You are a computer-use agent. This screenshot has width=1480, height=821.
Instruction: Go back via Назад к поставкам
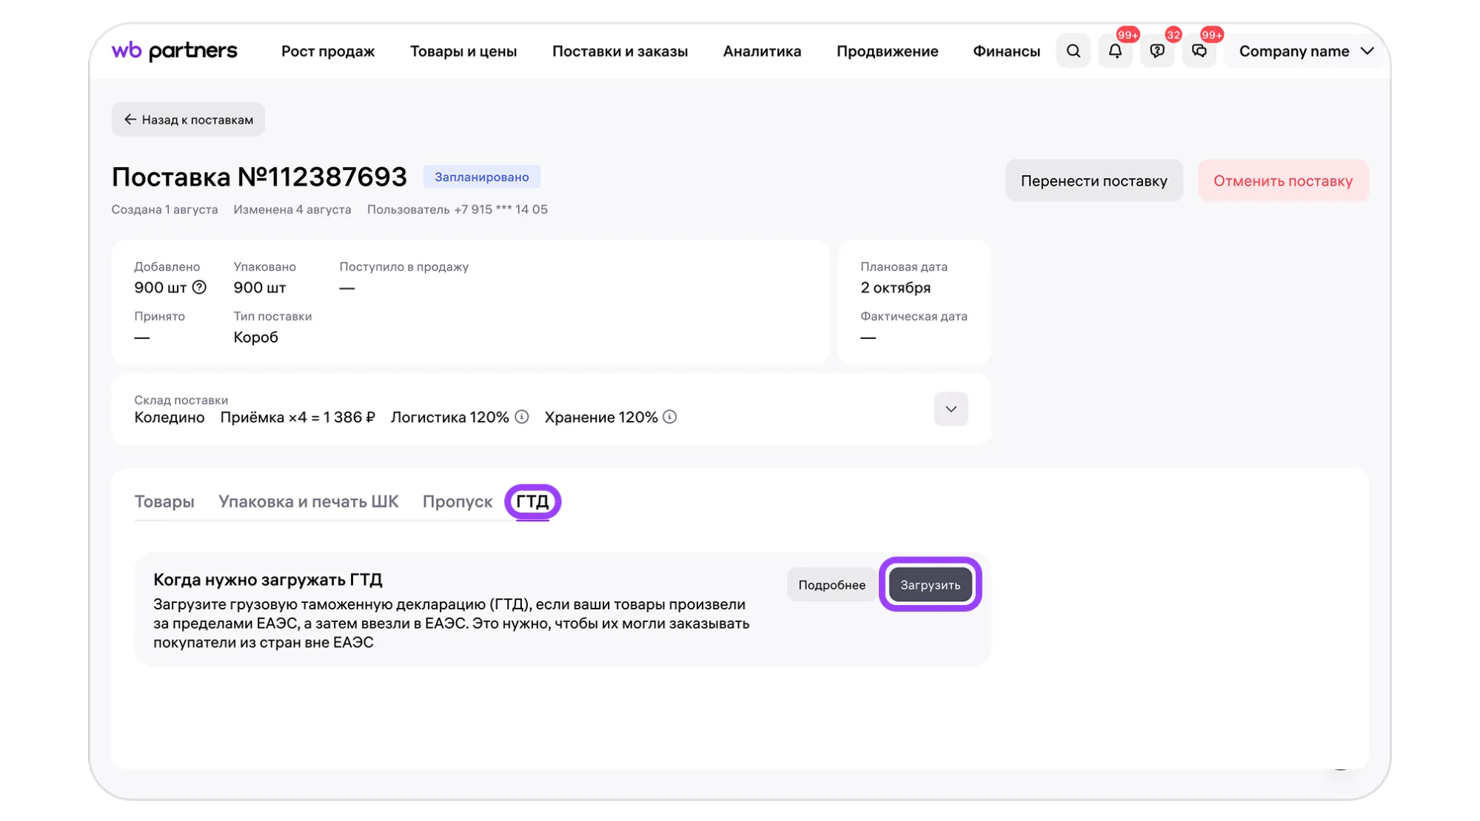pyautogui.click(x=188, y=120)
